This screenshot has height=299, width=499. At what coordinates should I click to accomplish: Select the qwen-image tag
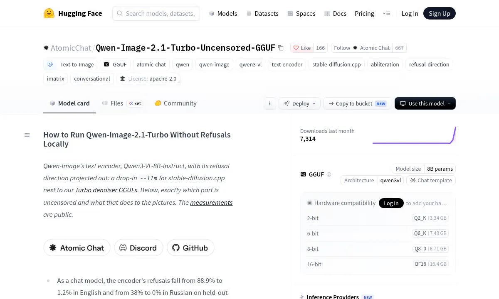214,64
